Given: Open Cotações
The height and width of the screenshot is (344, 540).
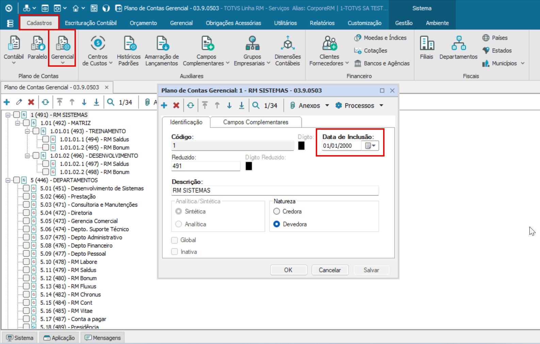Looking at the screenshot, I should pos(371,50).
